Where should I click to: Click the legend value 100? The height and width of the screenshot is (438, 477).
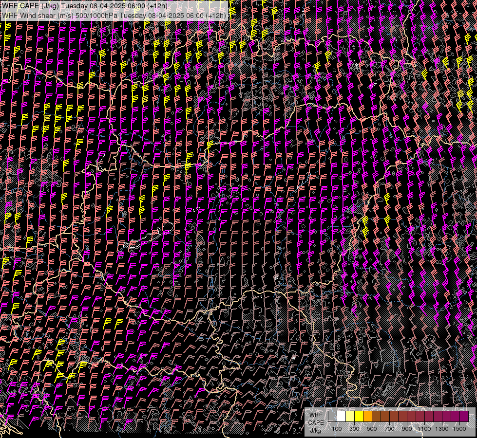pyautogui.click(x=337, y=429)
